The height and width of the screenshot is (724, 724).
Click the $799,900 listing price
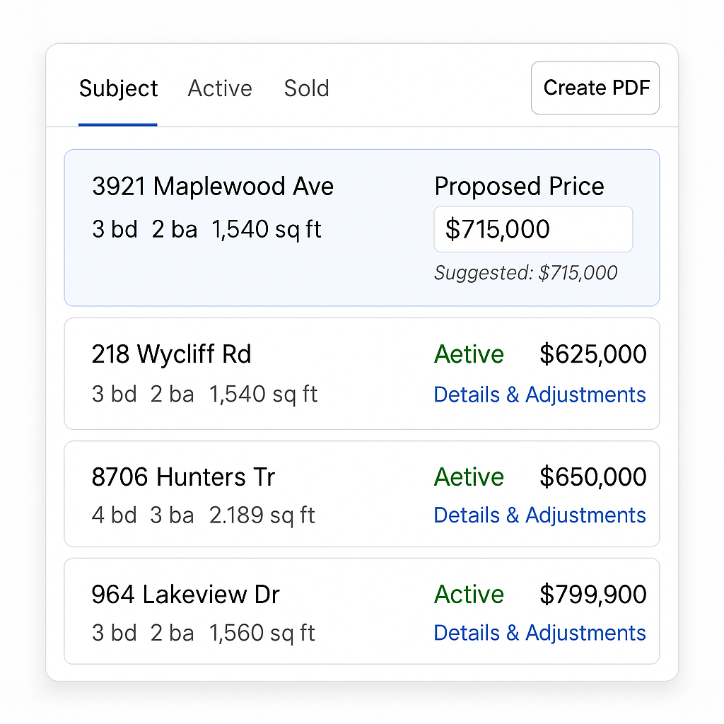coord(592,595)
